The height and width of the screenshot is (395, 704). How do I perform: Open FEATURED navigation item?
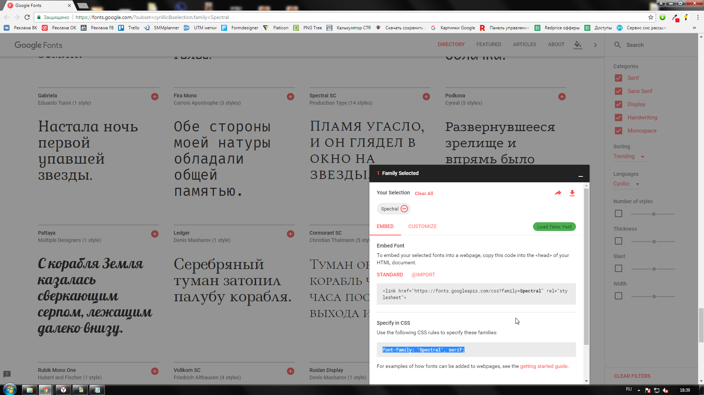tap(489, 44)
